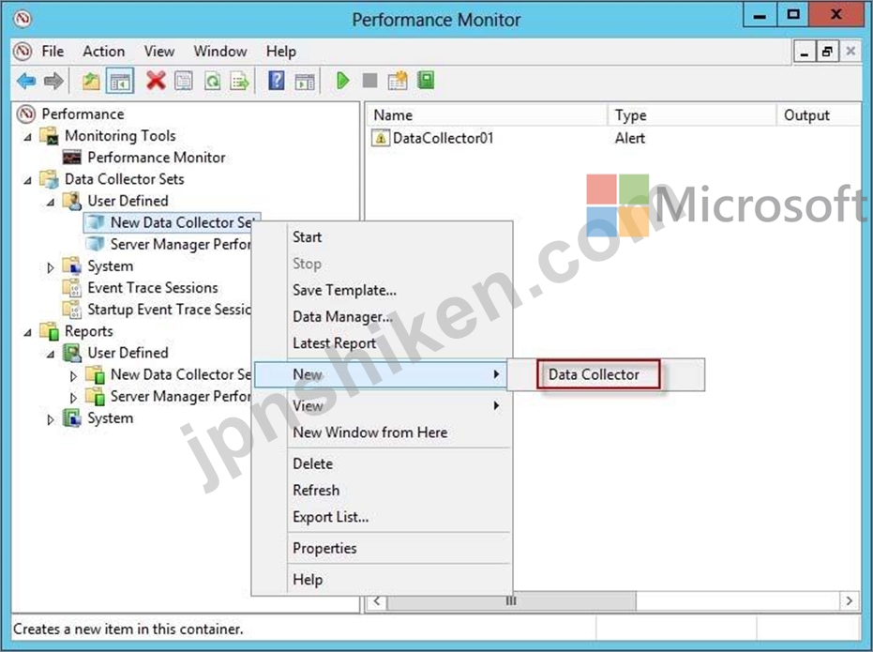Open the View menu in menu bar
This screenshot has height=652, width=873.
(159, 52)
